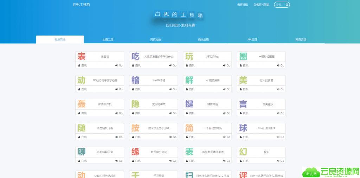Click the purple 球 character icon
Viewport: 360px width, 178px height.
tap(243, 128)
